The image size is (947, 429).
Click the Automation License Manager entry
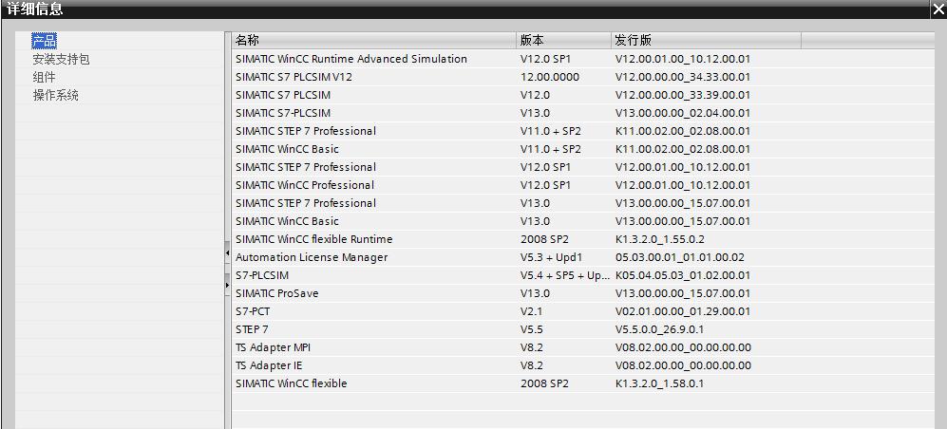coord(312,257)
